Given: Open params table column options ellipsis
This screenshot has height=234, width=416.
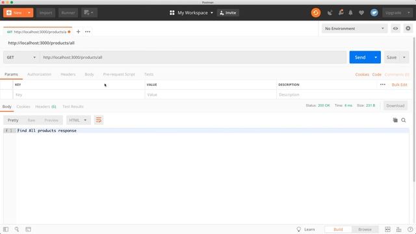Looking at the screenshot, I should 383,84.
